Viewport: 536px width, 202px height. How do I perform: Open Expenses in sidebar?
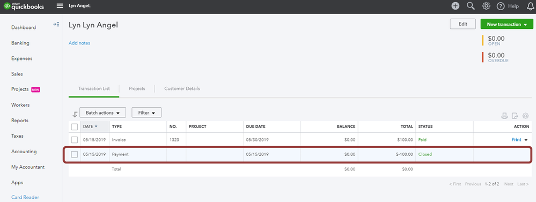(x=21, y=58)
